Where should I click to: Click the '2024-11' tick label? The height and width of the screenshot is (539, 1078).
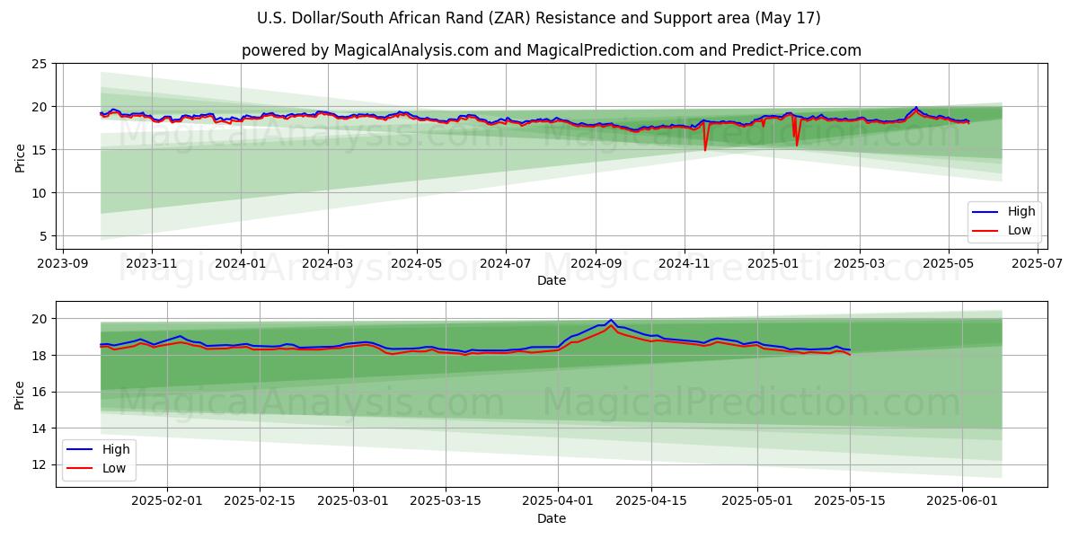pyautogui.click(x=684, y=263)
